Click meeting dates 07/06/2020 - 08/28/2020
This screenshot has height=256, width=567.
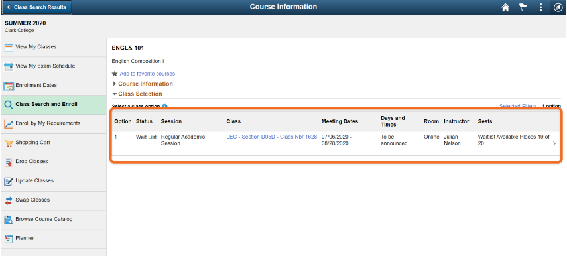pos(336,140)
